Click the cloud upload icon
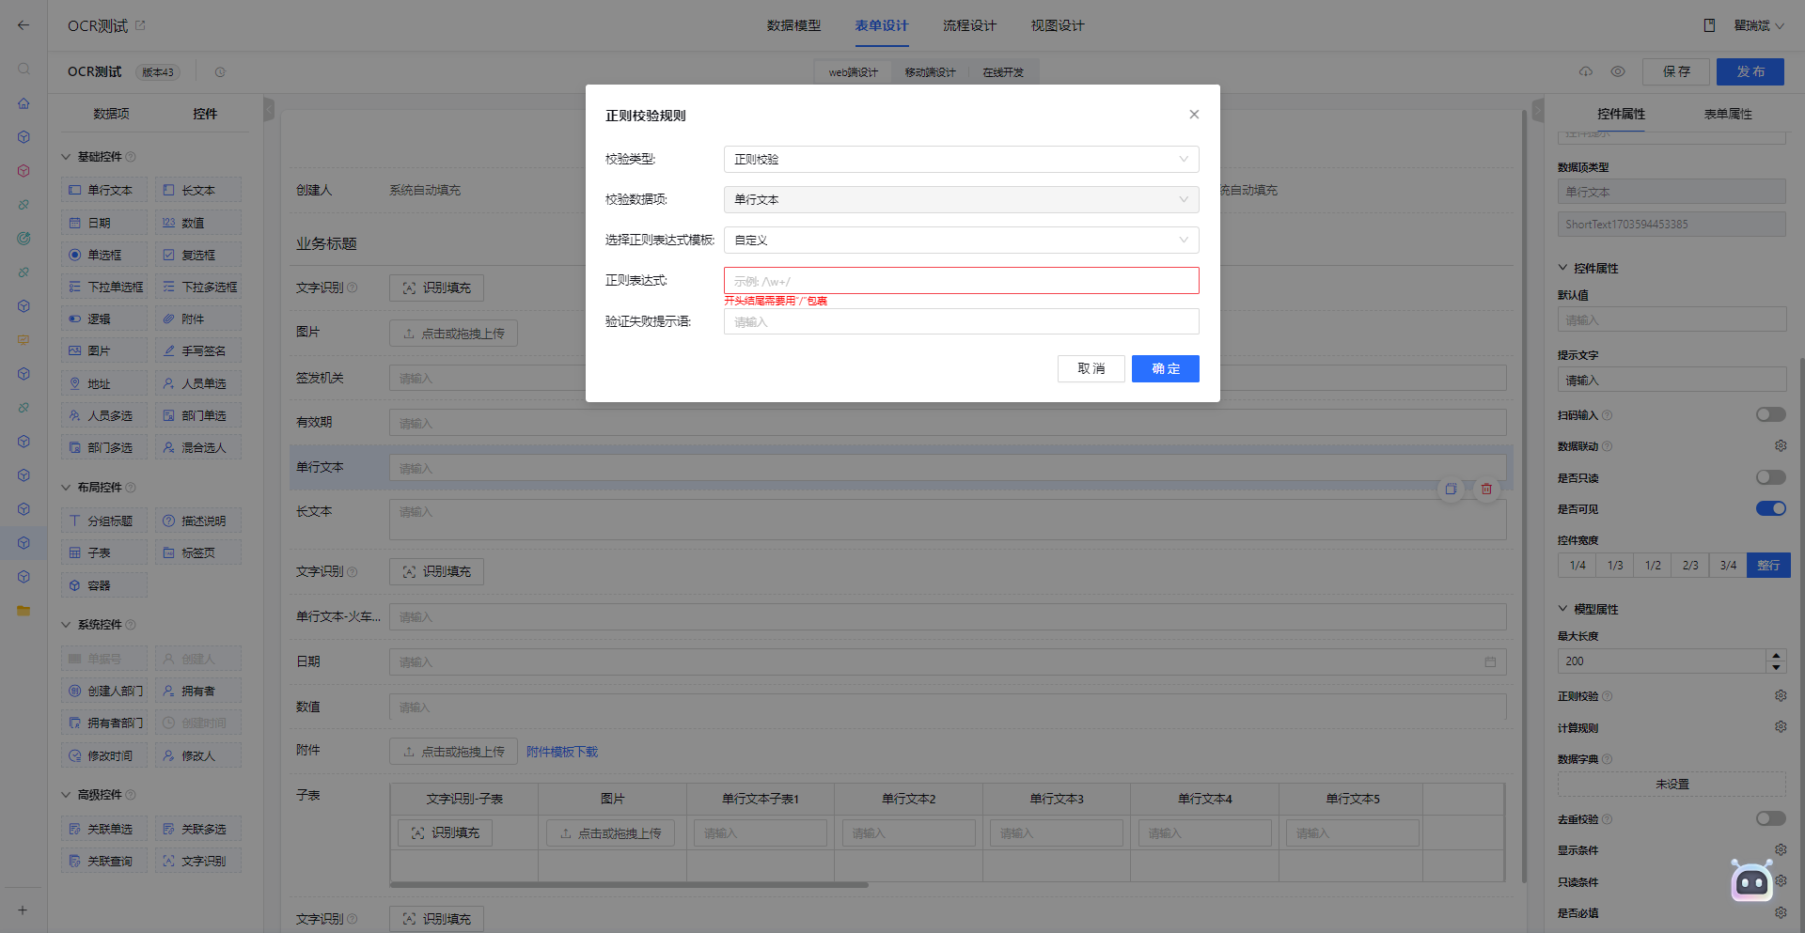The width and height of the screenshot is (1805, 933). click(1586, 71)
